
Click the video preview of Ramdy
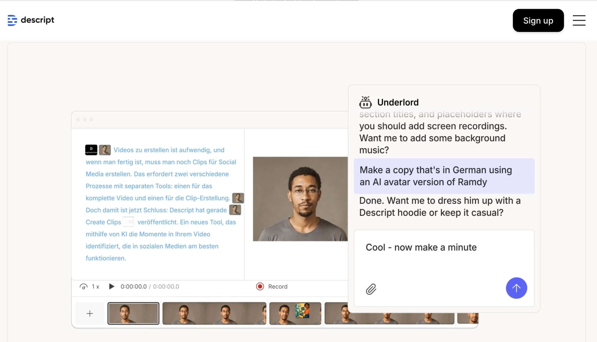[300, 199]
